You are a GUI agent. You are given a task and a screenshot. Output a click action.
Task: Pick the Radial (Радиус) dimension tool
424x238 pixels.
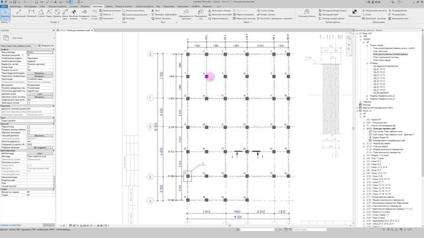[x=49, y=14]
